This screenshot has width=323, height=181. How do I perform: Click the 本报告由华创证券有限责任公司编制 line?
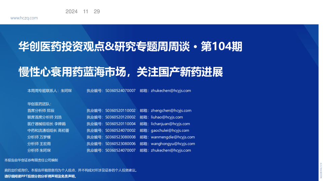[31, 160]
